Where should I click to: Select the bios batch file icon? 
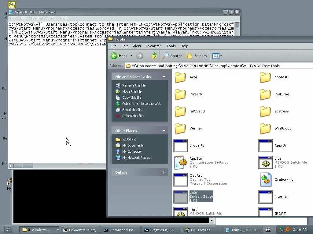(266, 163)
